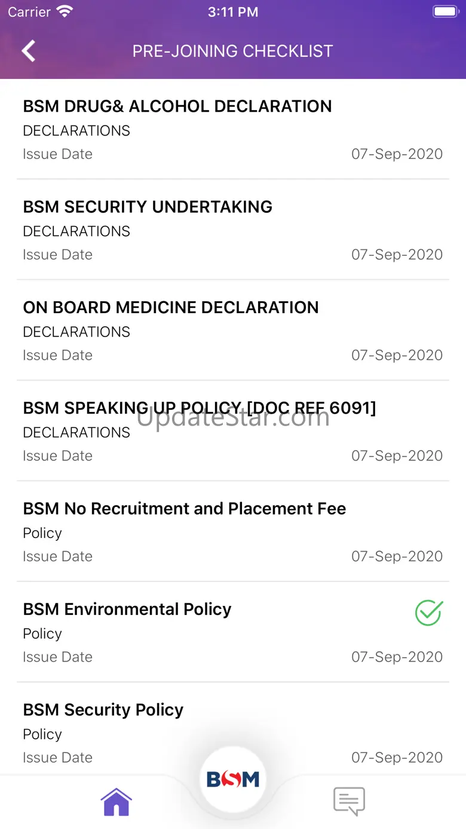This screenshot has height=829, width=466.
Task: Tap the clock showing 3:11 PM
Action: 233,12
